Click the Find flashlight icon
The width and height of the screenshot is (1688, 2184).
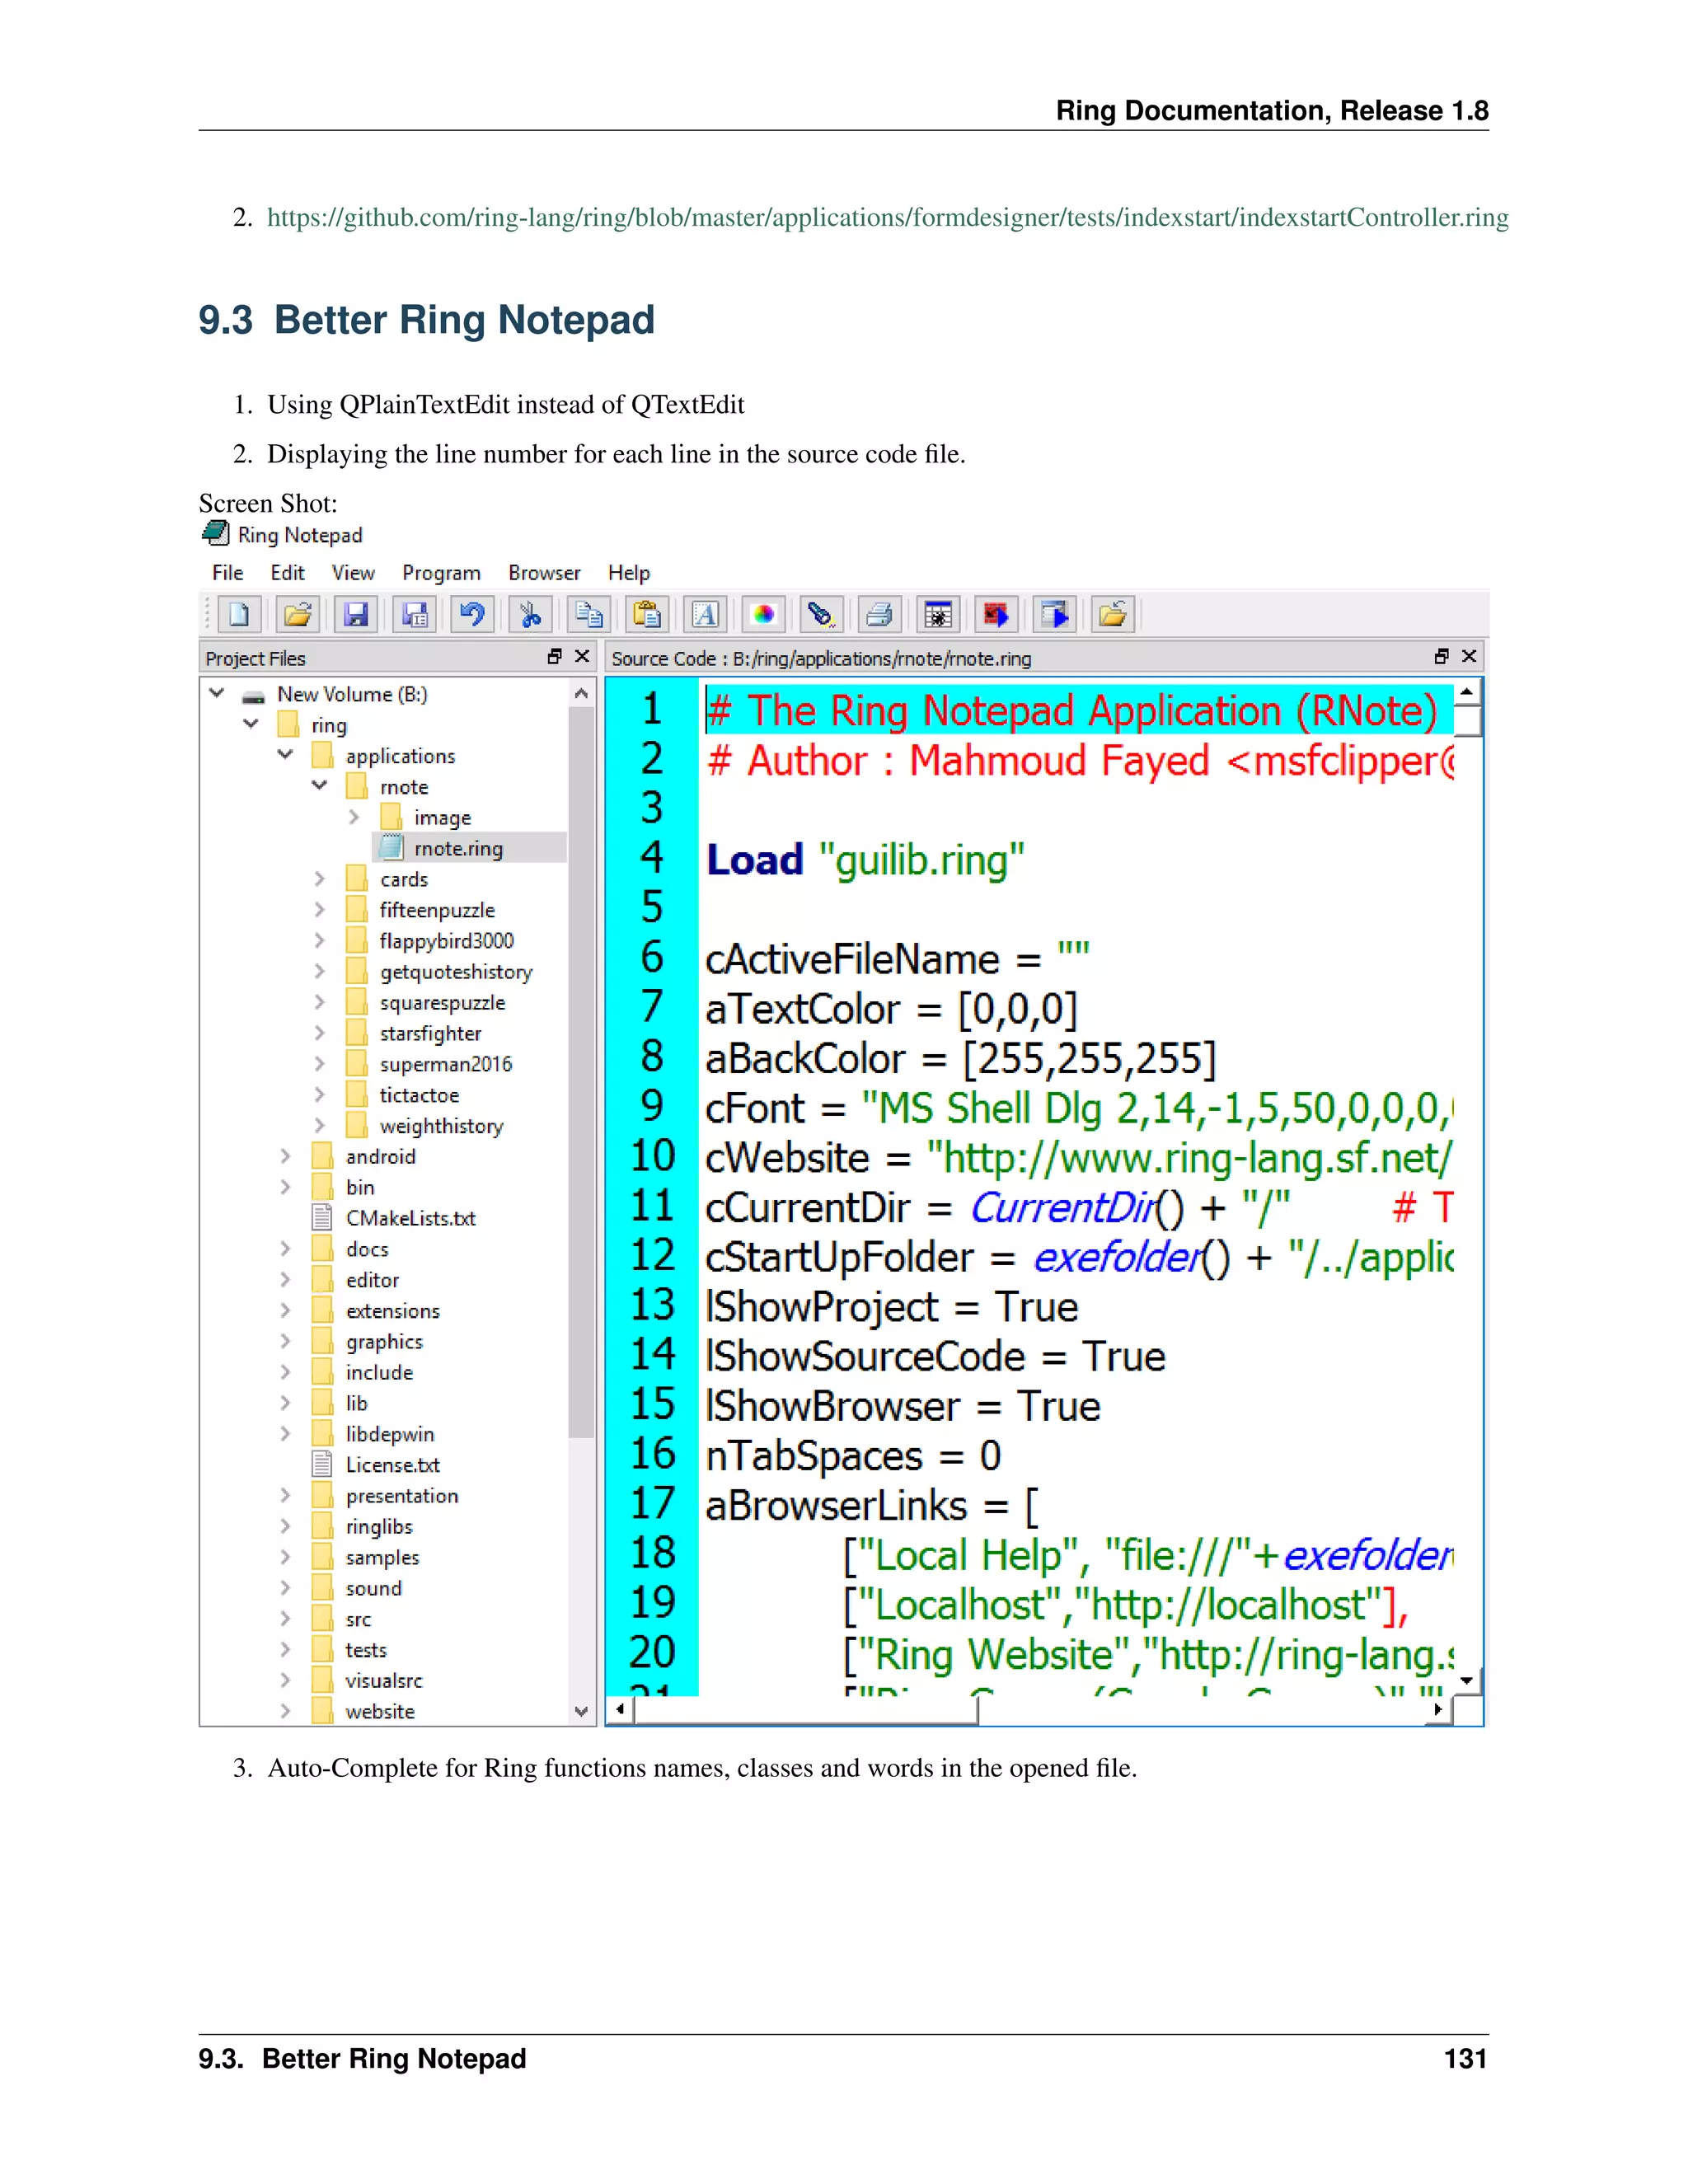pos(821,614)
